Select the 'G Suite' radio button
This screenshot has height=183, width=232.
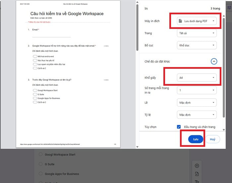click(x=41, y=164)
